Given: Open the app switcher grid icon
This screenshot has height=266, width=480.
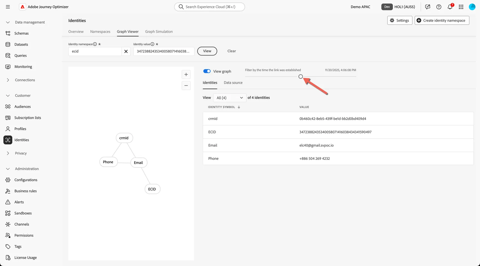Looking at the screenshot, I should tap(461, 7).
